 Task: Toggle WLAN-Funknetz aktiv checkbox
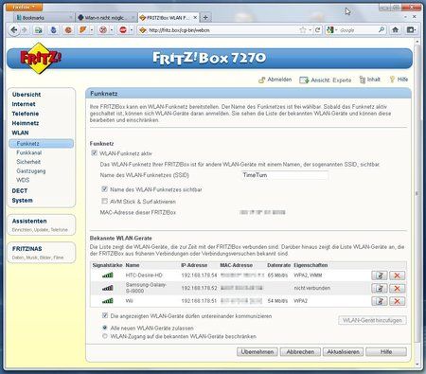tap(94, 153)
